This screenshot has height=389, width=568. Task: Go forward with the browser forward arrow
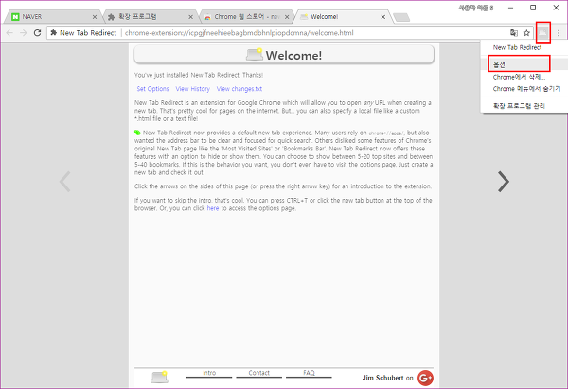[23, 33]
